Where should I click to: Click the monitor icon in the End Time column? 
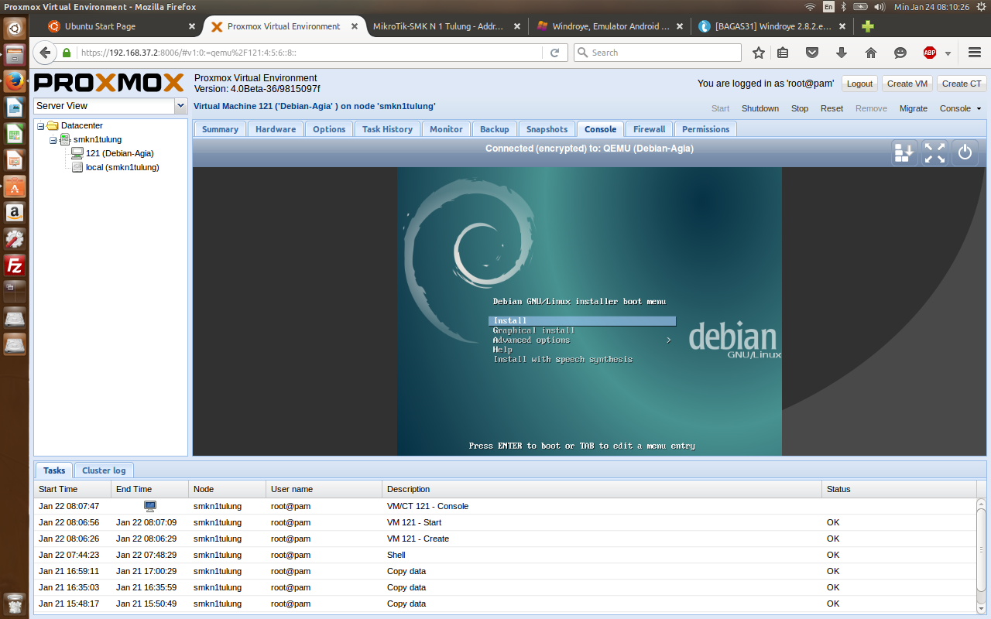coord(150,506)
